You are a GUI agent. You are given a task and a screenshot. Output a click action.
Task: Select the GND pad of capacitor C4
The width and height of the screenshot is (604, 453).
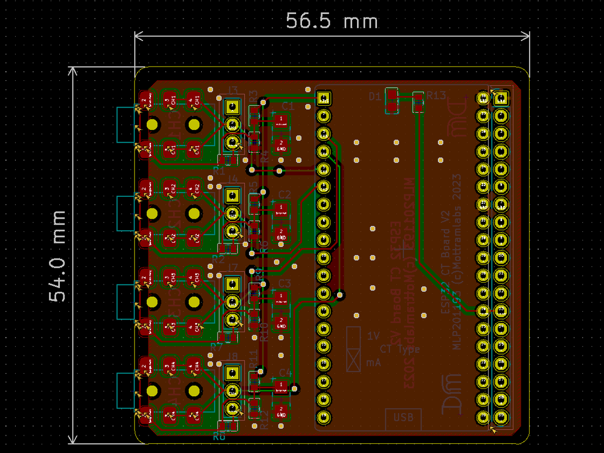pos(281,412)
